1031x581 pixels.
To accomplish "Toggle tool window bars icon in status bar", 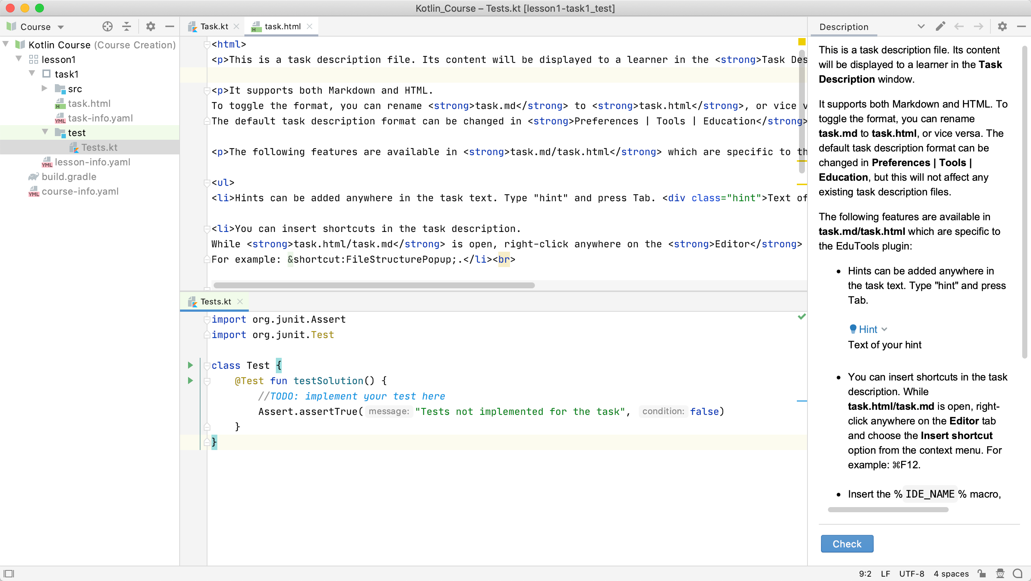I will click(x=8, y=573).
